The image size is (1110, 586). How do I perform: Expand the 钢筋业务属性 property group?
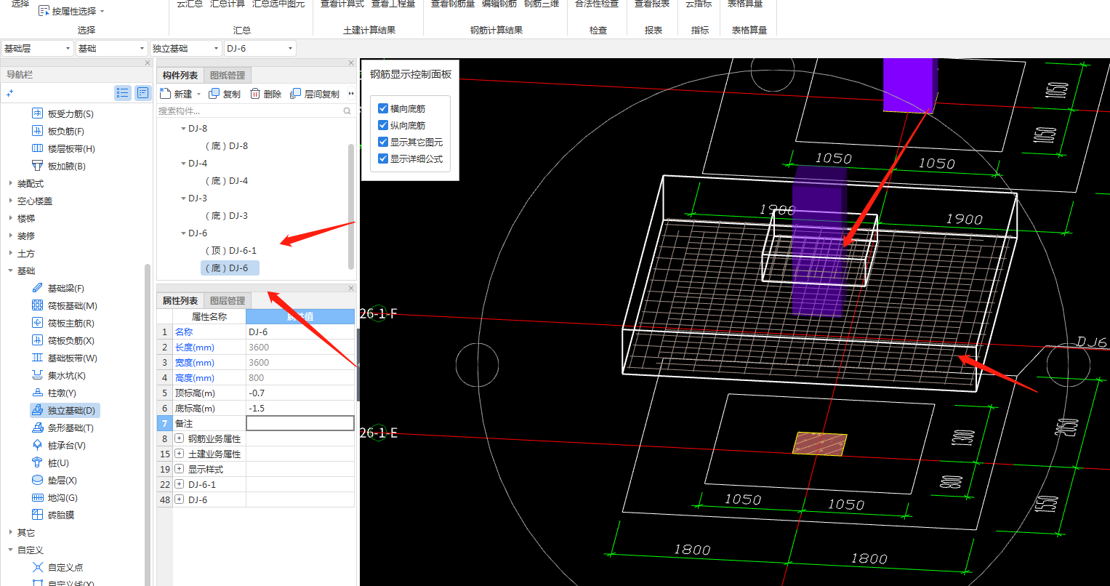pyautogui.click(x=179, y=438)
